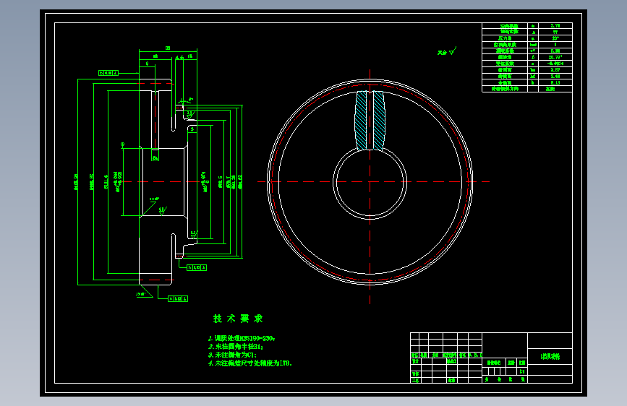Click the 5.13 value in parameter table
This screenshot has height=406, width=627.
coord(555,83)
